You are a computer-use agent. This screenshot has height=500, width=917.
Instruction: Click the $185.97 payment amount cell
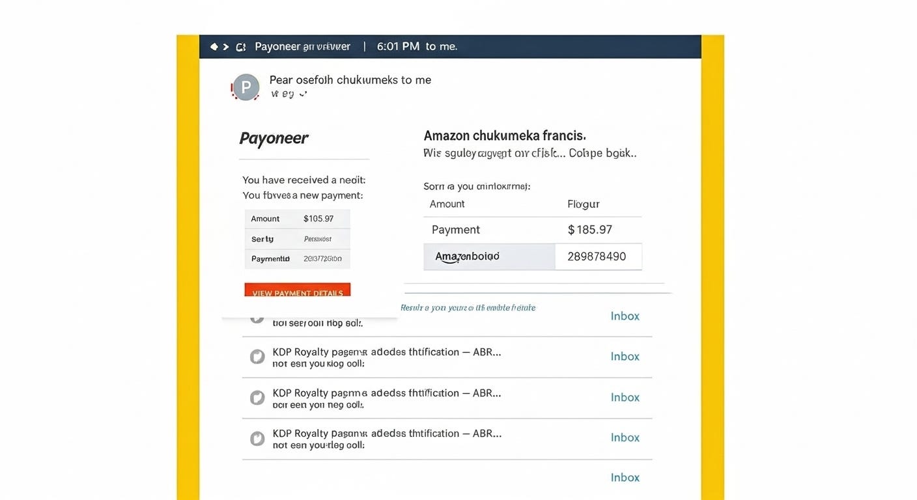pyautogui.click(x=589, y=230)
